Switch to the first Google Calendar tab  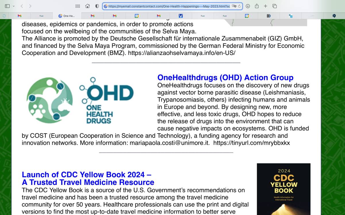click(137, 16)
